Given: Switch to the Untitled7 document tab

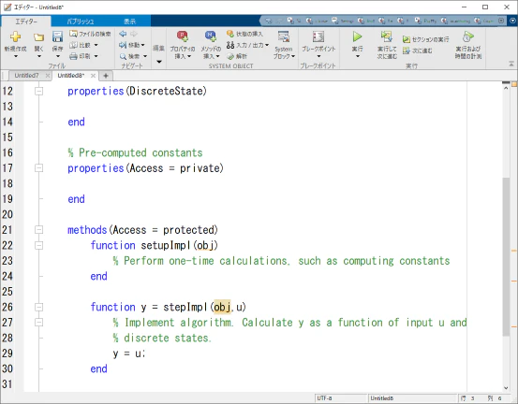Looking at the screenshot, I should point(26,76).
